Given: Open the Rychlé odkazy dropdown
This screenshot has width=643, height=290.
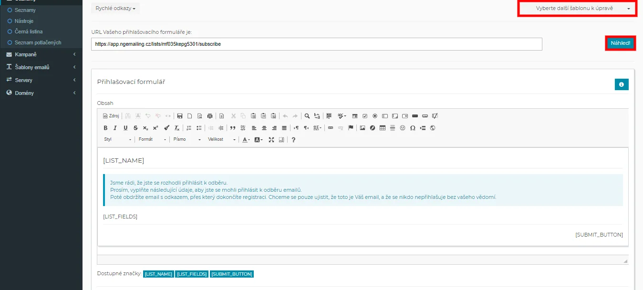Looking at the screenshot, I should pyautogui.click(x=115, y=8).
